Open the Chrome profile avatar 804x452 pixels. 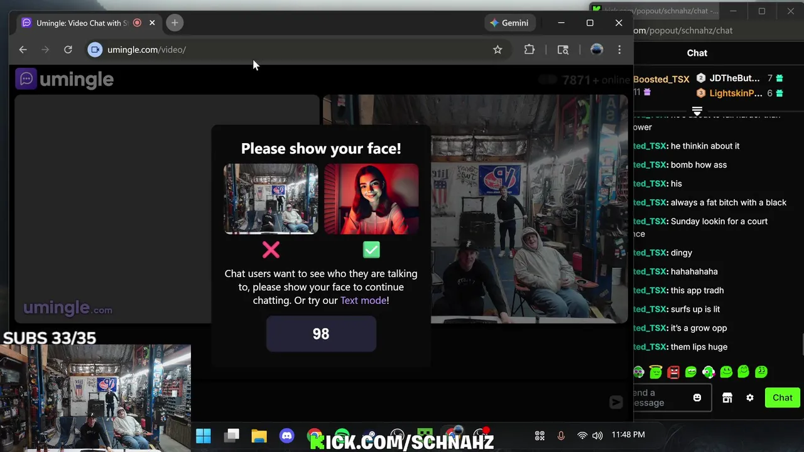point(597,50)
